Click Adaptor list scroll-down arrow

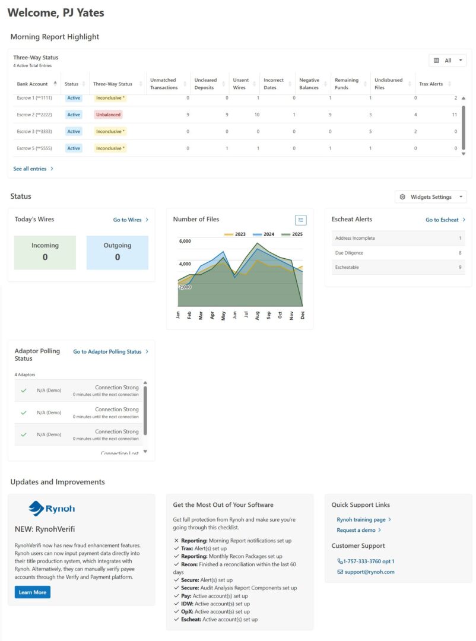[x=145, y=452]
